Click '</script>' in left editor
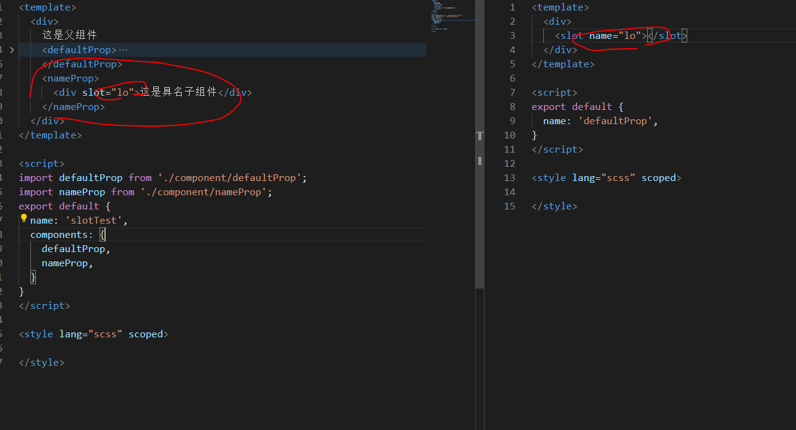The image size is (796, 430). (44, 306)
